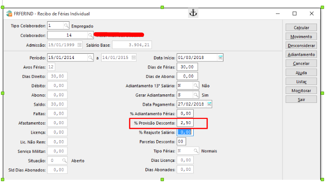Click the Sair button
Screen dimensions: 325x184
[301, 100]
